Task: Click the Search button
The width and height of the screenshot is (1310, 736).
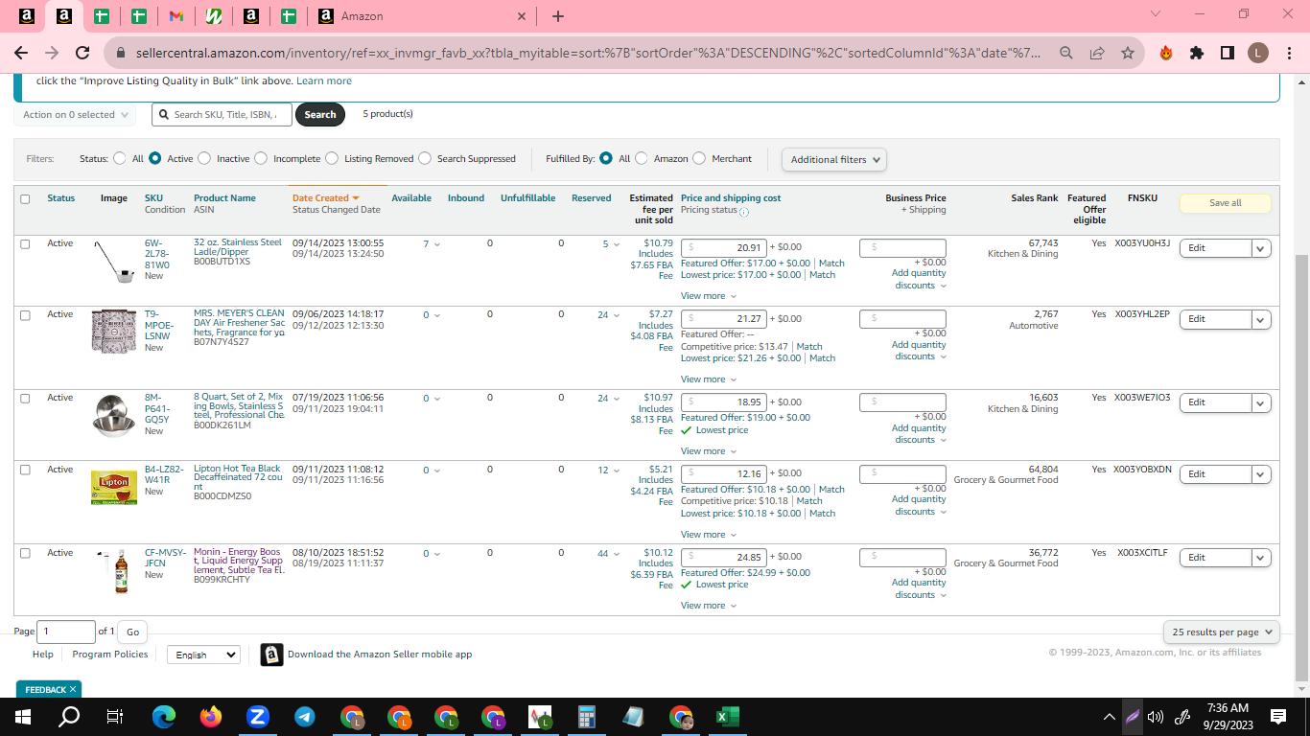Action: (320, 115)
